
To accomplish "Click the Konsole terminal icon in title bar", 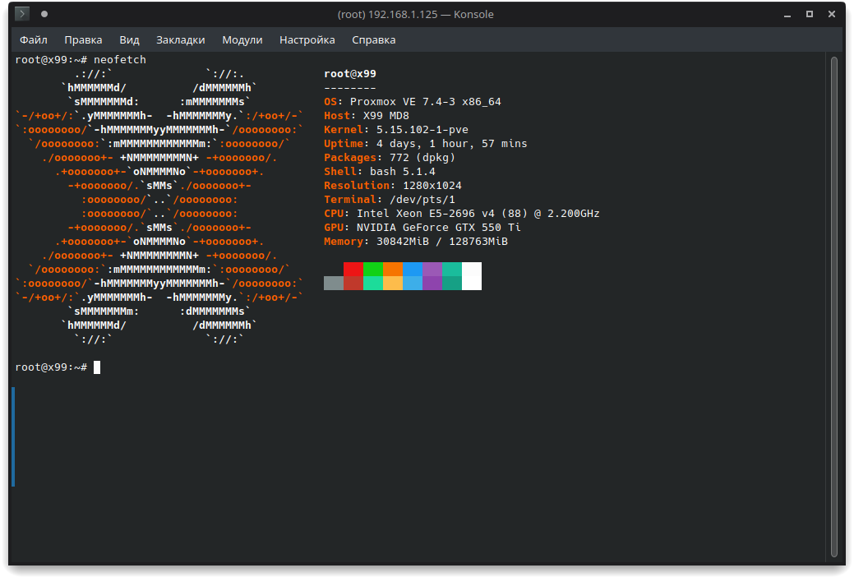I will tap(22, 14).
